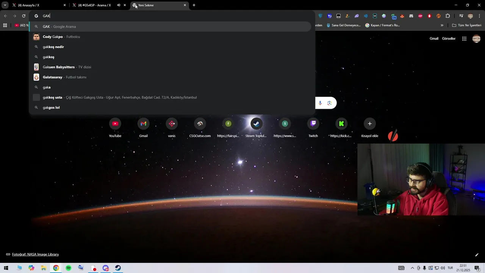This screenshot has width=485, height=273.
Task: Open the Steam Topluluğu shortcut tile
Action: coord(257,127)
